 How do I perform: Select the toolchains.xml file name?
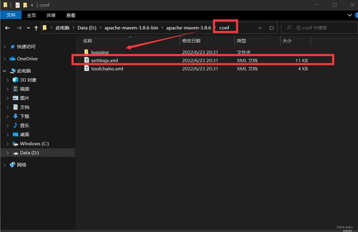pyautogui.click(x=107, y=69)
